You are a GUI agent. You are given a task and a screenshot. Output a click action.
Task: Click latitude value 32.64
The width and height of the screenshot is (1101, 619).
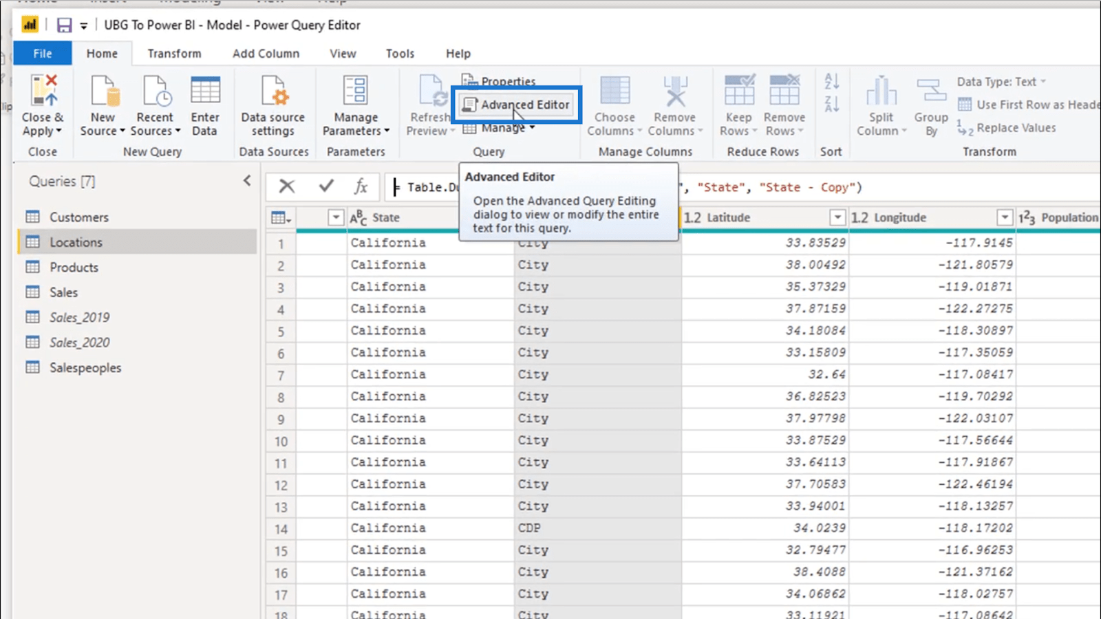(765, 375)
